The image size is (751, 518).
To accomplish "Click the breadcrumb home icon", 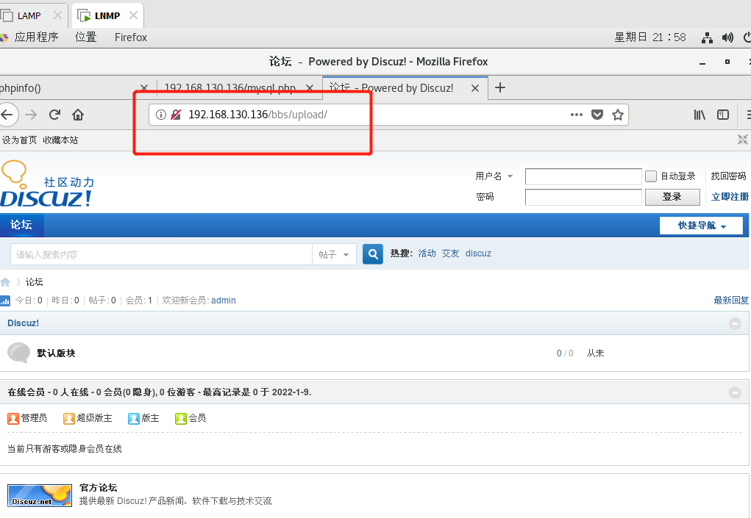I will click(5, 282).
